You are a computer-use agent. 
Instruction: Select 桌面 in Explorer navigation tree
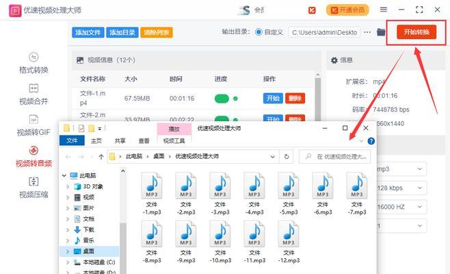88,251
